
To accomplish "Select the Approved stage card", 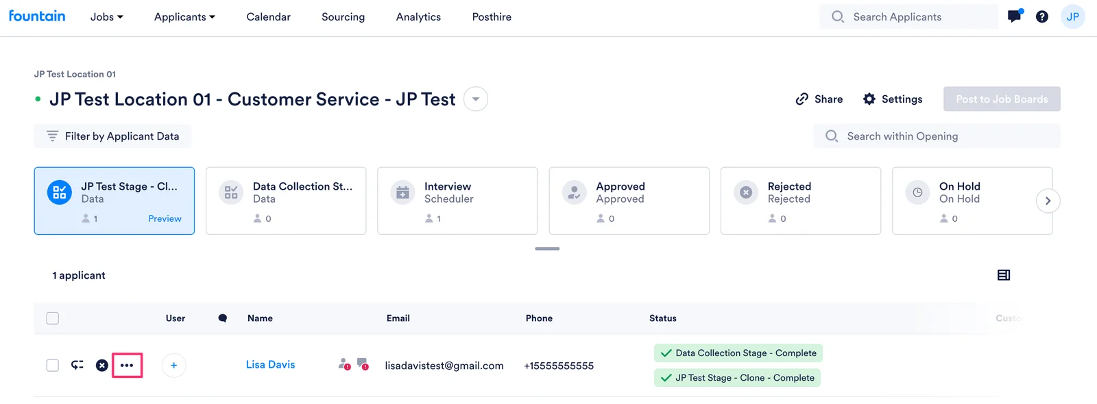I will point(629,201).
